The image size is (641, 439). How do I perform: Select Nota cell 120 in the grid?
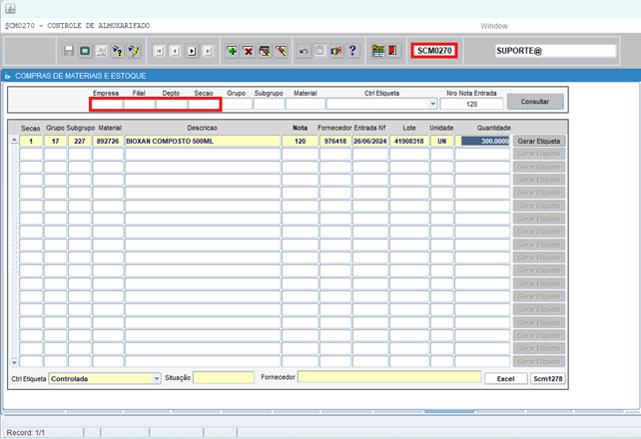(x=301, y=141)
